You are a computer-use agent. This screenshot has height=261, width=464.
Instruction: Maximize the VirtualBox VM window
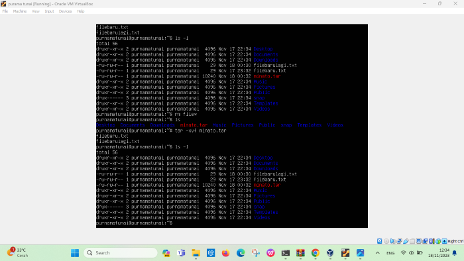(x=439, y=4)
